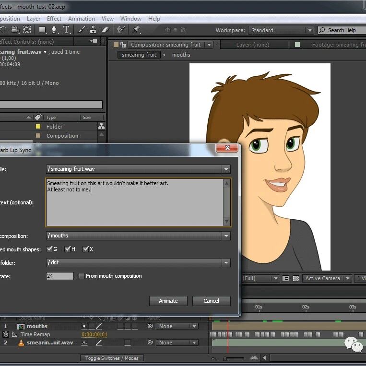Uncheck the G mouth shape checkbox
This screenshot has width=366, height=366.
click(49, 249)
